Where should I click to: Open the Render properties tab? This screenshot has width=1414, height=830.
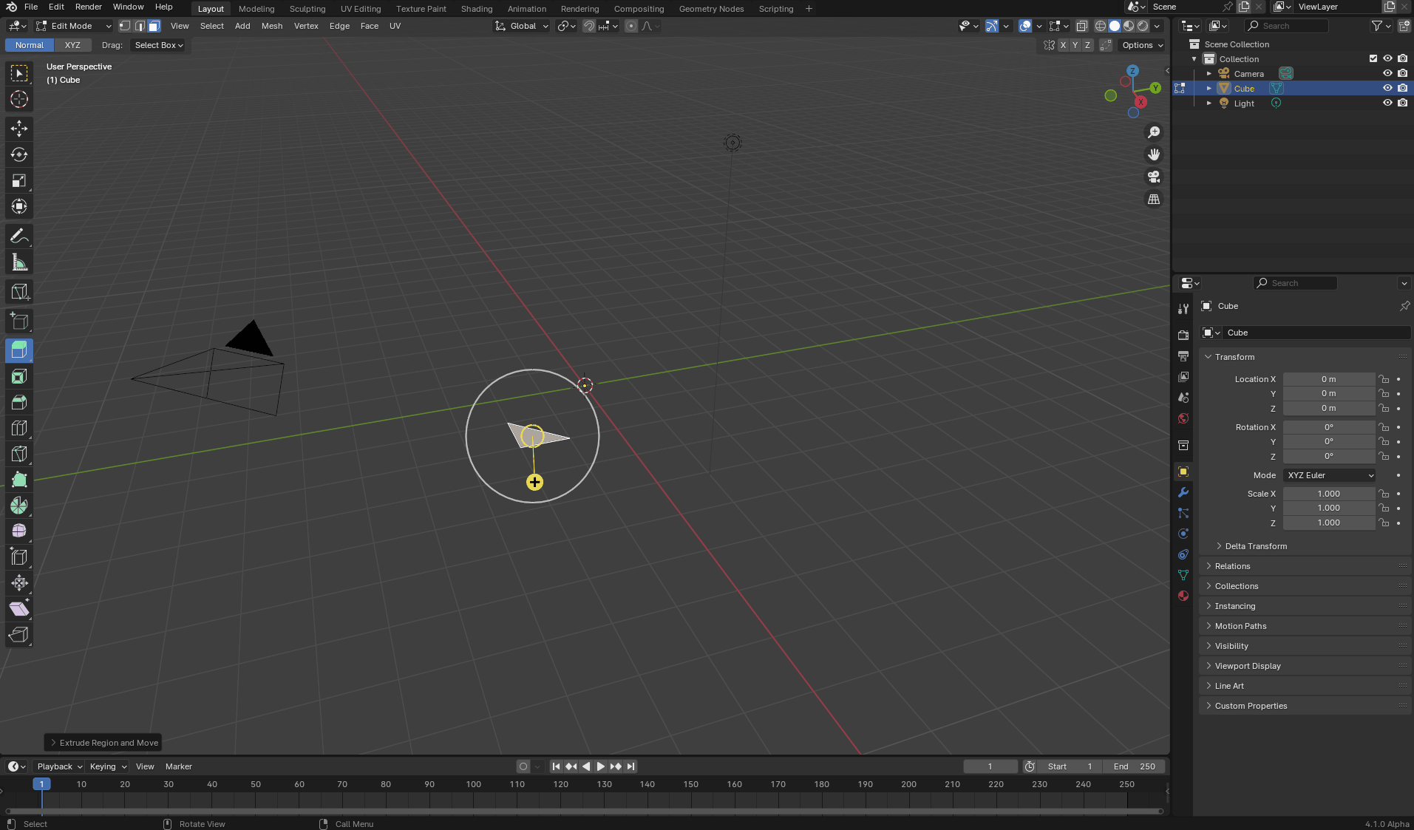[1183, 336]
